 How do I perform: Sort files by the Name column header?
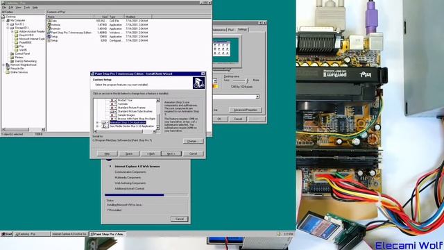(x=70, y=17)
